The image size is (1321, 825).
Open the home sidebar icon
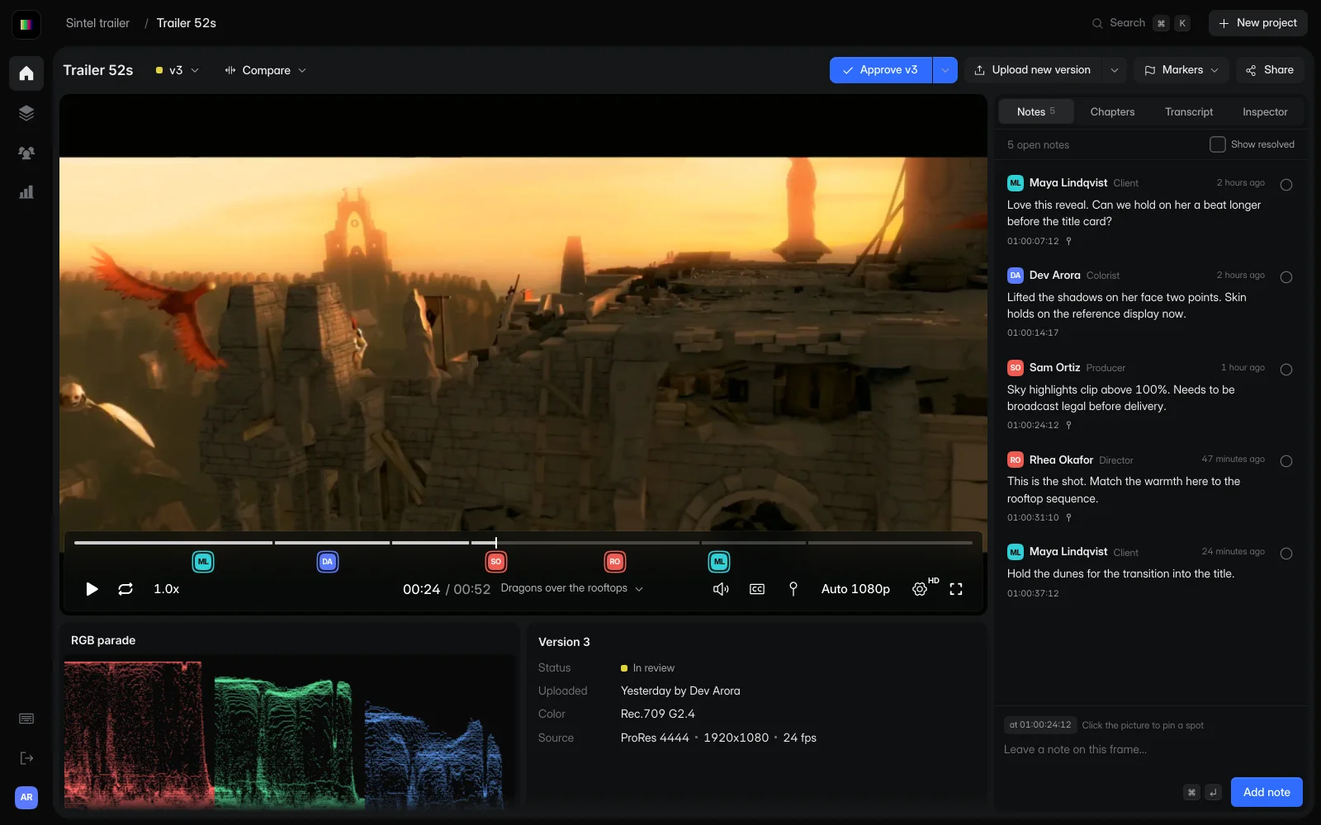pyautogui.click(x=26, y=73)
